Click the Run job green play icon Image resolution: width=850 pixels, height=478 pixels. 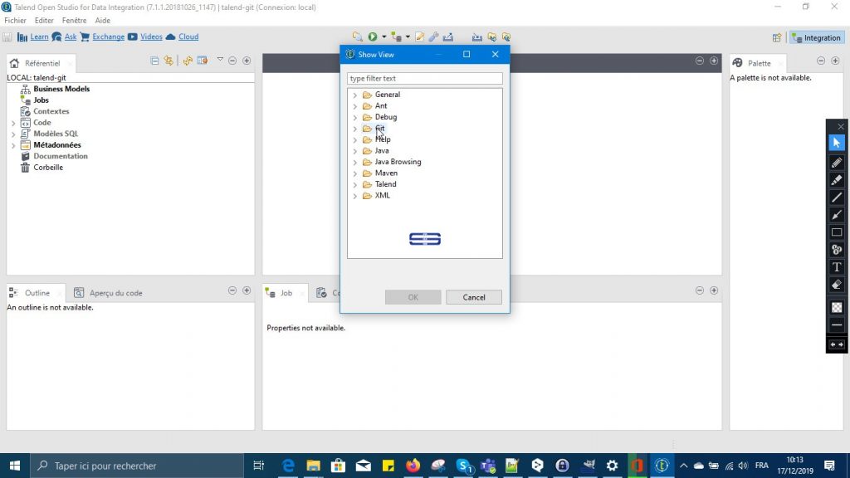[373, 37]
